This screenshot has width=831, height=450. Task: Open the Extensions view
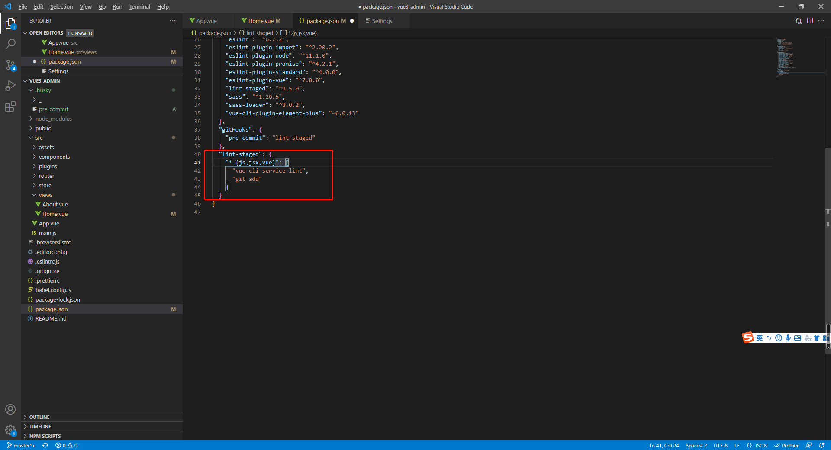point(10,106)
